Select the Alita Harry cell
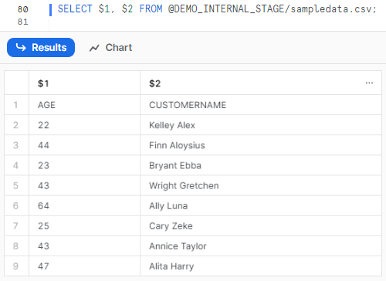 click(261, 266)
